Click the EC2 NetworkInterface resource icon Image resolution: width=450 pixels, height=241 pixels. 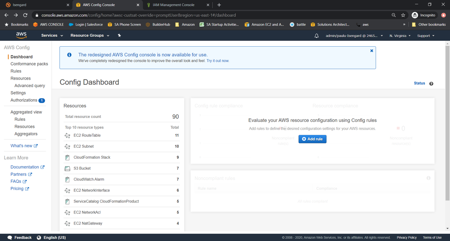(x=67, y=190)
